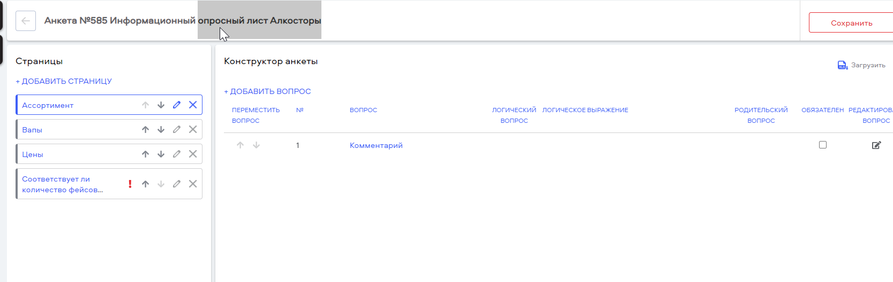Viewport: 893px width, 282px height.
Task: Move the Комментарий question up
Action: click(240, 145)
